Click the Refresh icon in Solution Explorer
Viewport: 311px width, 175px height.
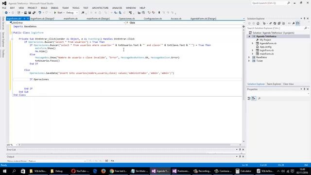(275, 23)
